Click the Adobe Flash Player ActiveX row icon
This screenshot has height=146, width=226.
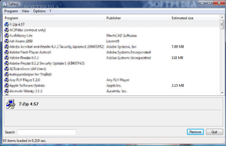[6, 52]
